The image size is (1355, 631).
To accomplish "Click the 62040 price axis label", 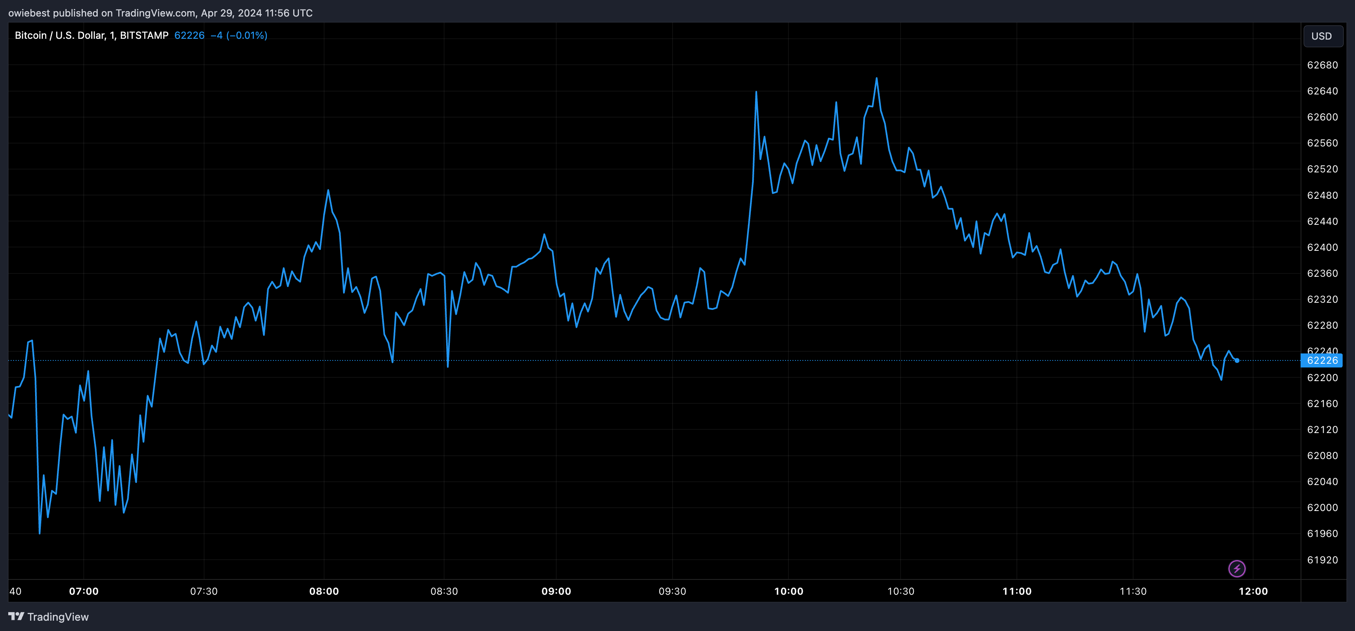I will (x=1322, y=482).
